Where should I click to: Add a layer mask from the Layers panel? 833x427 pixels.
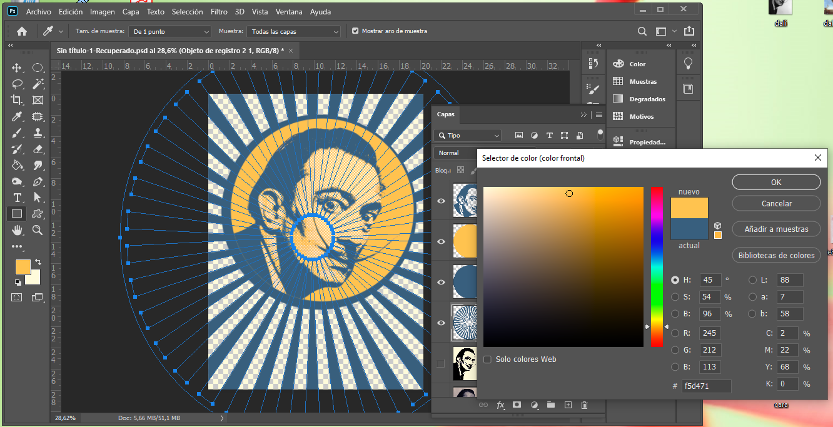517,405
